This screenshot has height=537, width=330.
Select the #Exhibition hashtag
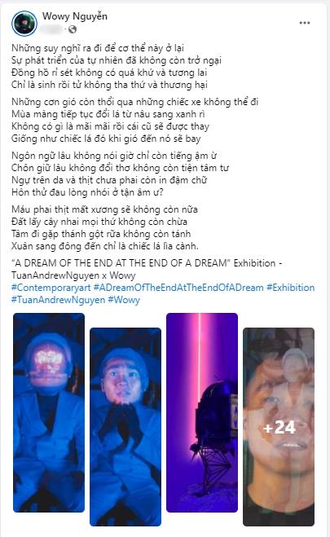pos(290,288)
